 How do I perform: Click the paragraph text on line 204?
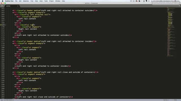[43, 97]
